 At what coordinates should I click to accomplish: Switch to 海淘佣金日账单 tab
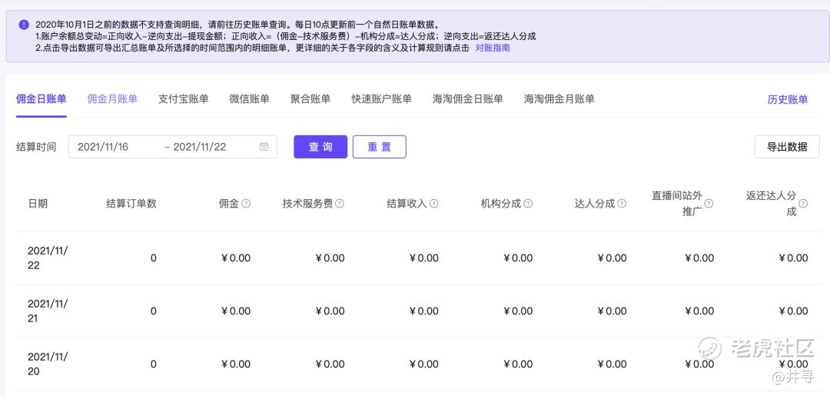(467, 99)
